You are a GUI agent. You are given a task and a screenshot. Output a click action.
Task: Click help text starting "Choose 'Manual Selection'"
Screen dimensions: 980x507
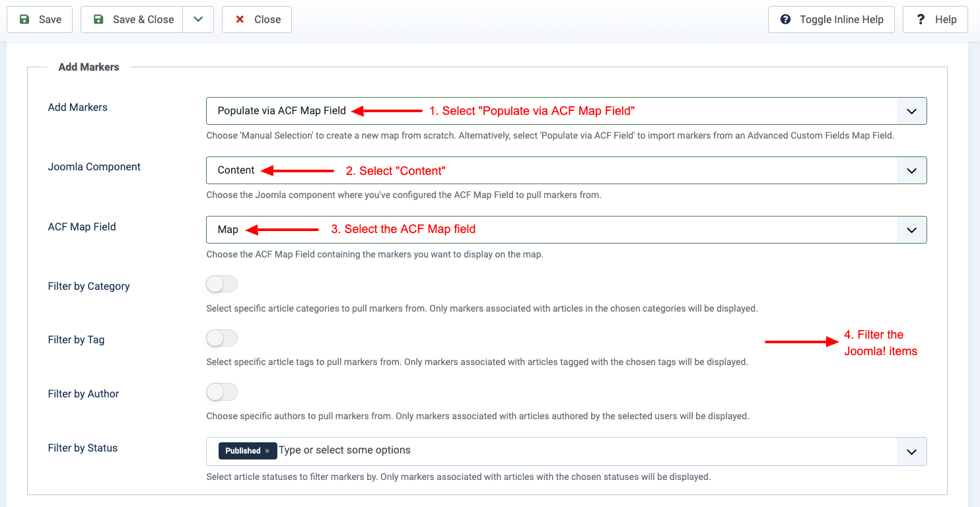point(550,135)
